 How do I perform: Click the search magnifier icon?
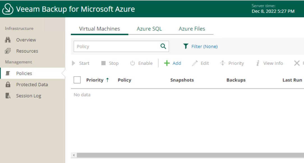coord(163,46)
